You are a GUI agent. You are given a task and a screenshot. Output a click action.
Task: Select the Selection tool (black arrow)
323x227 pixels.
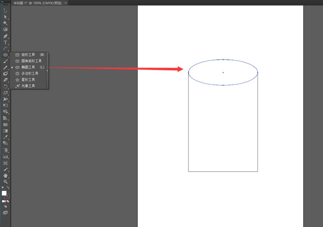[x=5, y=11]
